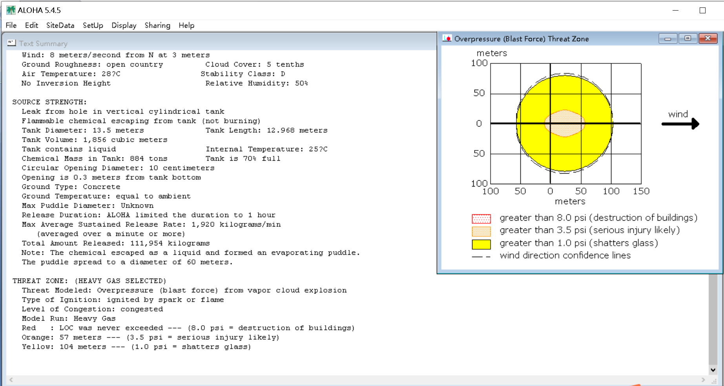724x386 pixels.
Task: Click the Text Summary window icon
Action: [x=12, y=43]
